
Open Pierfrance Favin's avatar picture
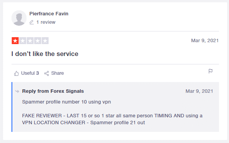(x=19, y=18)
